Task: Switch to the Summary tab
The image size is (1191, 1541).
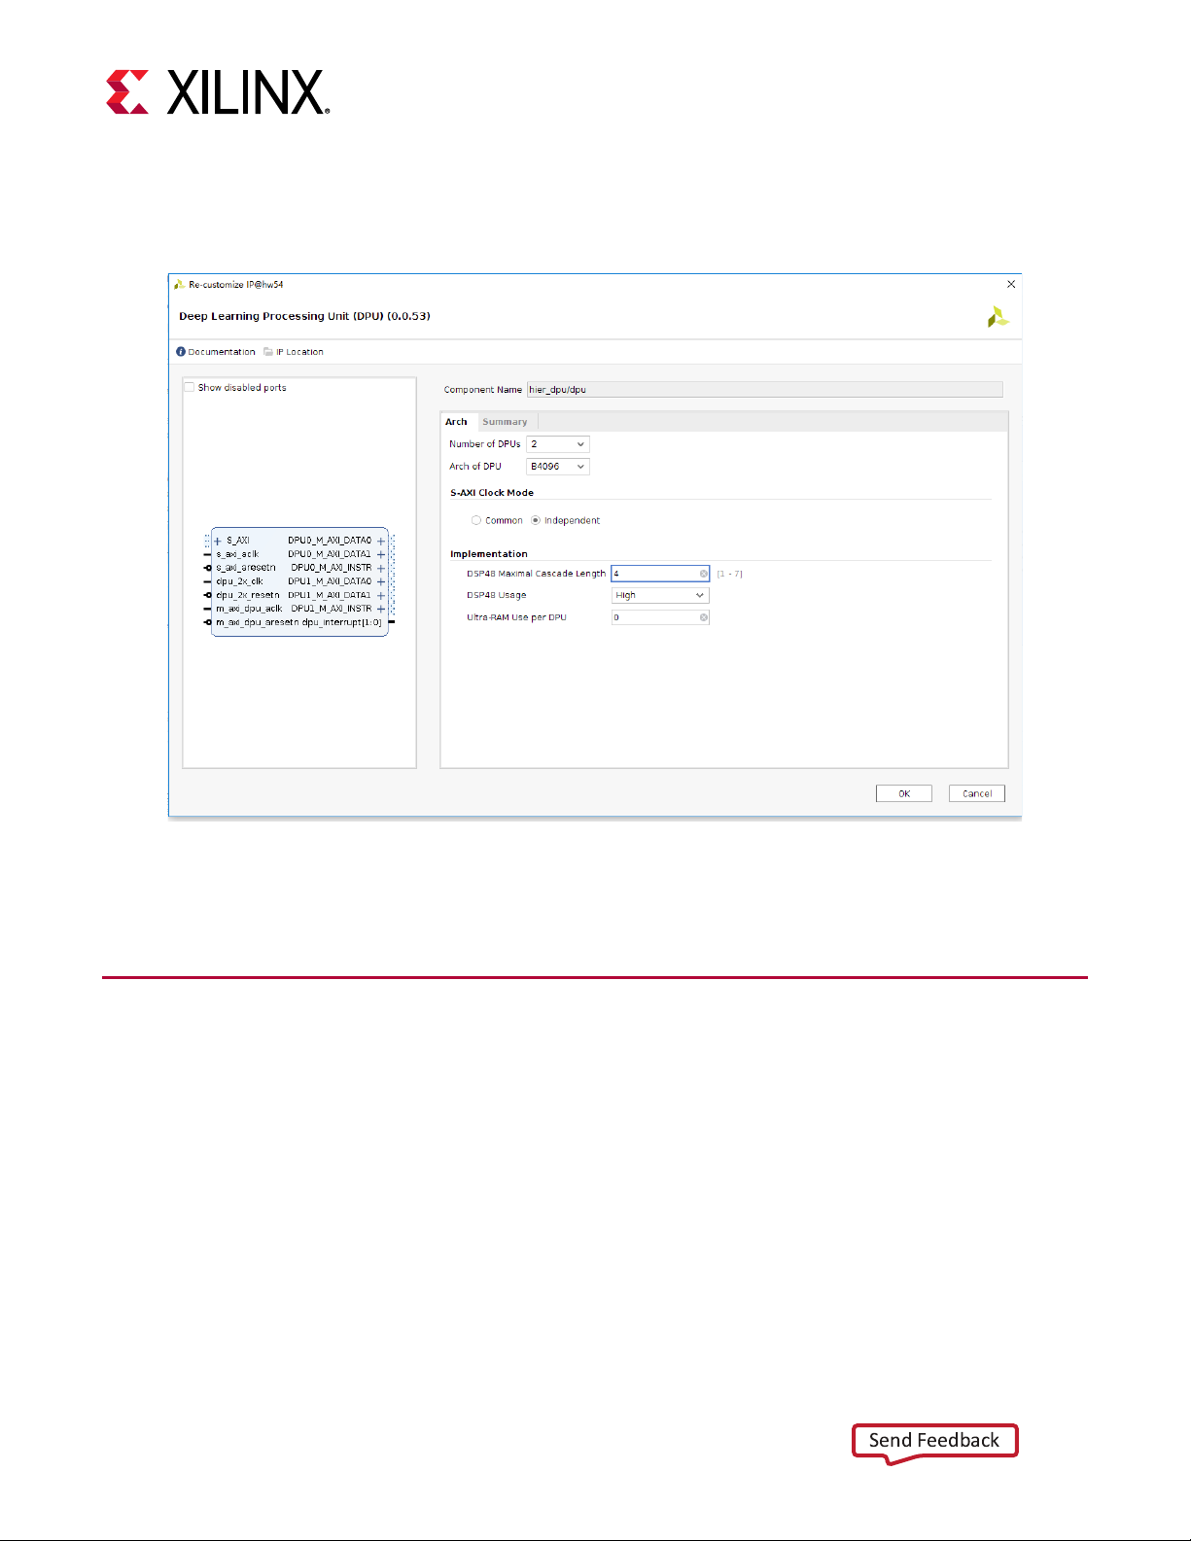Action: (505, 422)
